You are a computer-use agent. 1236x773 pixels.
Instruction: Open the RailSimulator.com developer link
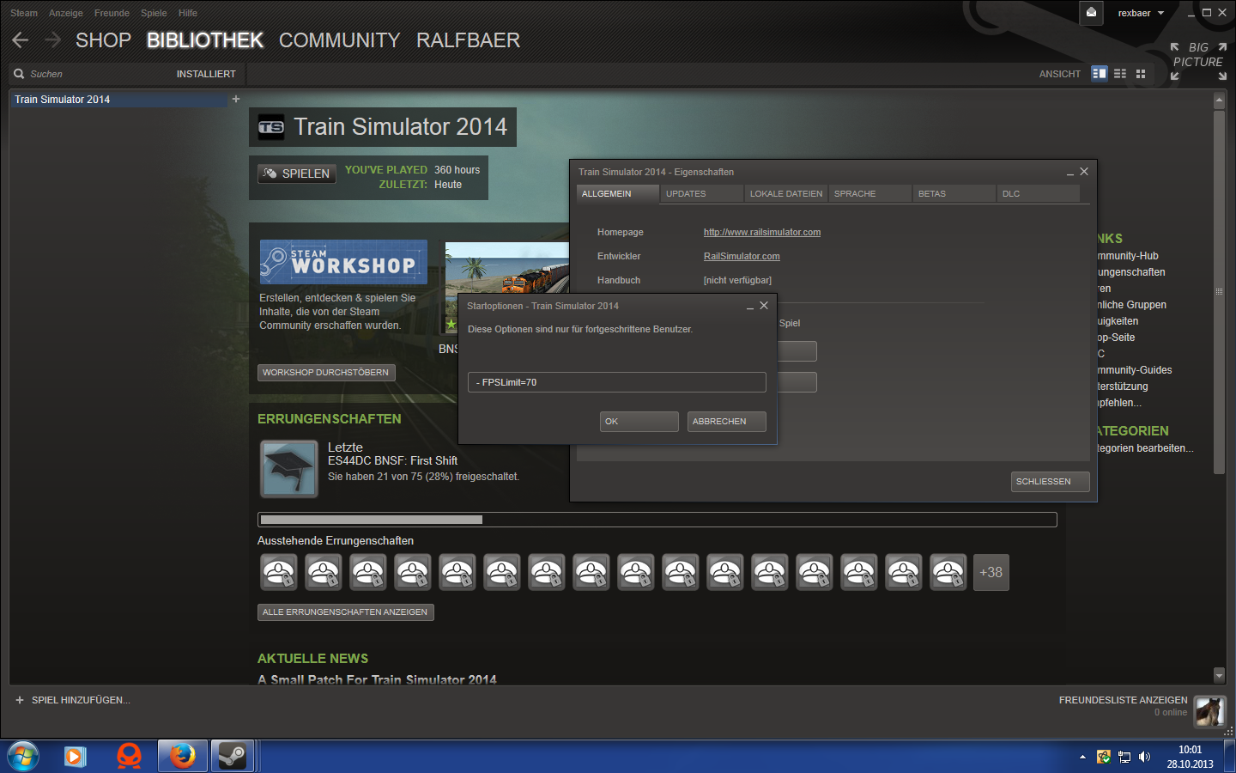742,256
